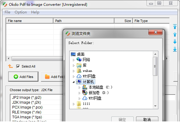Toggle the Select All checkbox

click(18, 66)
